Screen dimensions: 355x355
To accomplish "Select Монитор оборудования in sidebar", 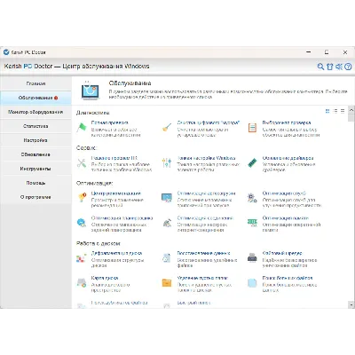I will click(x=35, y=112).
